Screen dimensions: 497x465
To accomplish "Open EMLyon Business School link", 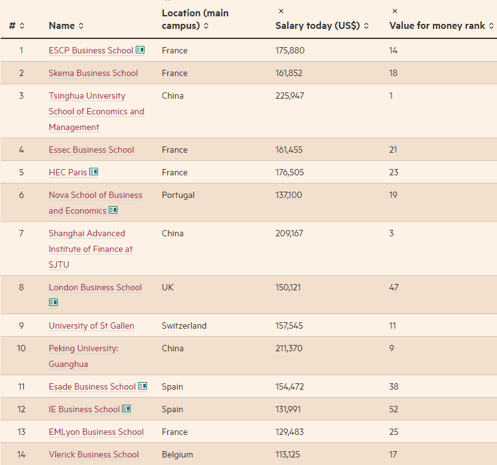I will point(96,432).
